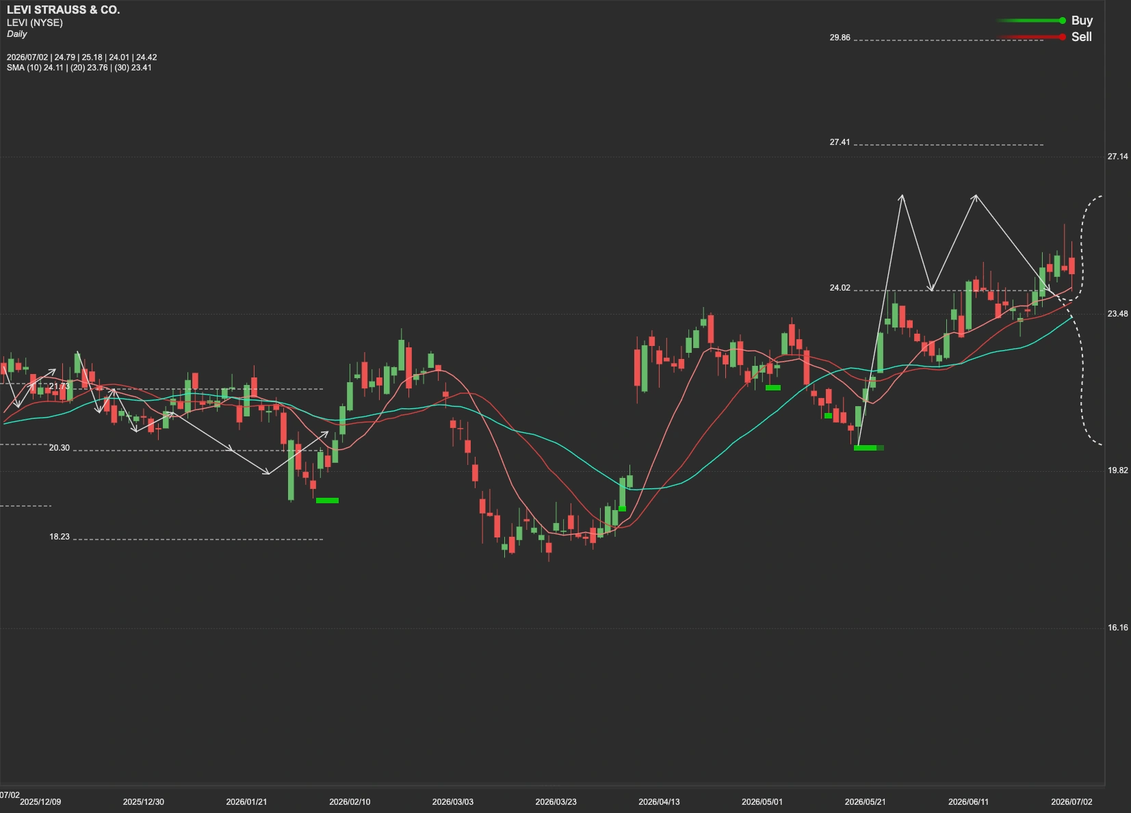The height and width of the screenshot is (813, 1131).
Task: Click the green Buy legend line marker
Action: 1031,21
